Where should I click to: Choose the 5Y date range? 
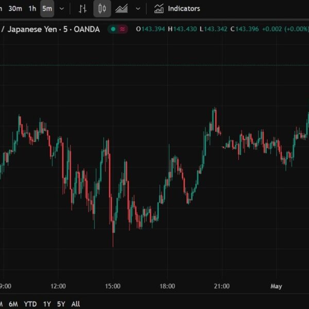tap(61, 304)
